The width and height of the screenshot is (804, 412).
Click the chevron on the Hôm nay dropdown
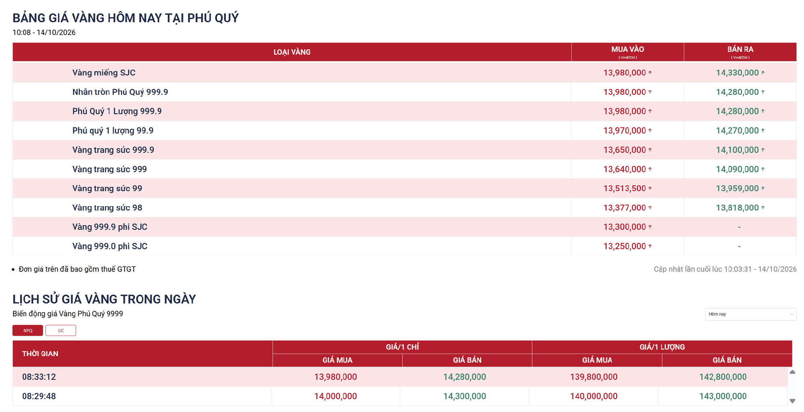(x=792, y=314)
